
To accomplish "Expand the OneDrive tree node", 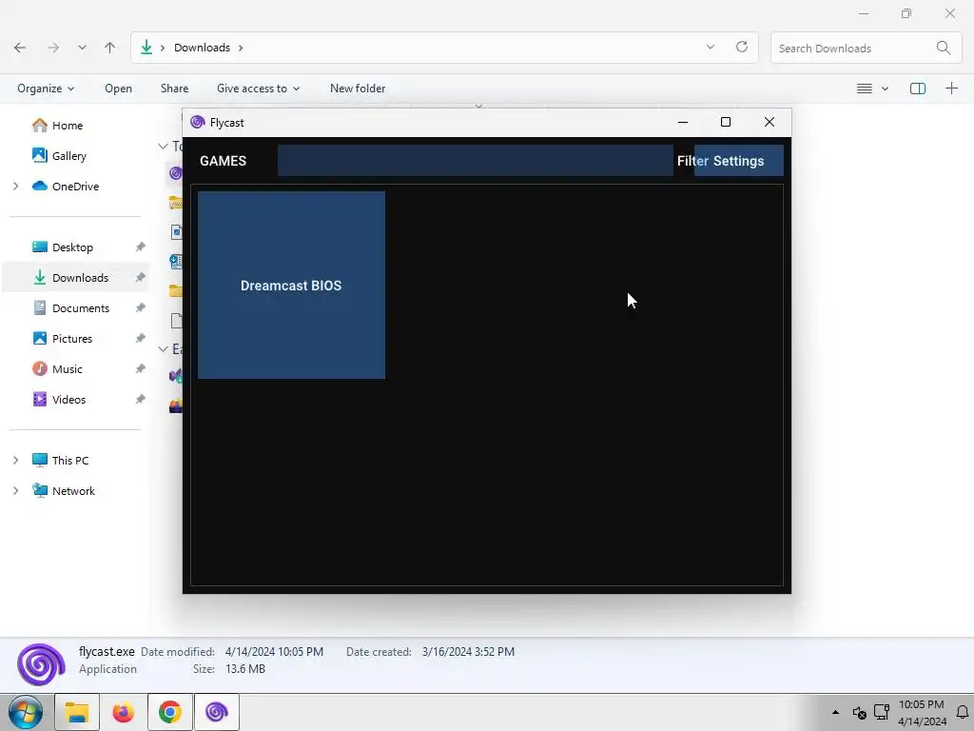I will (x=15, y=187).
